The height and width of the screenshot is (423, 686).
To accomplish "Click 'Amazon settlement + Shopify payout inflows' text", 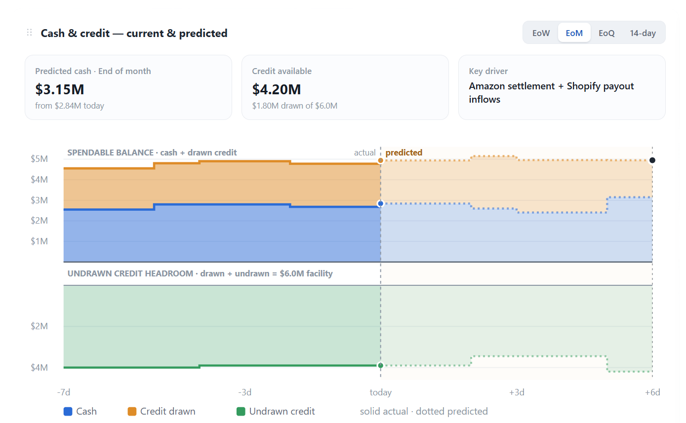I will (551, 93).
